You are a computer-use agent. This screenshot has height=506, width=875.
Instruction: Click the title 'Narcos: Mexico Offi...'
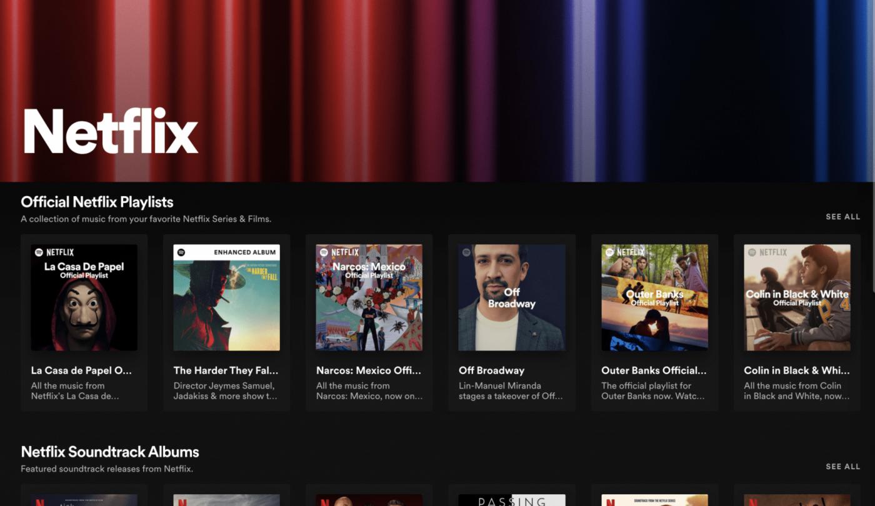[x=369, y=370]
